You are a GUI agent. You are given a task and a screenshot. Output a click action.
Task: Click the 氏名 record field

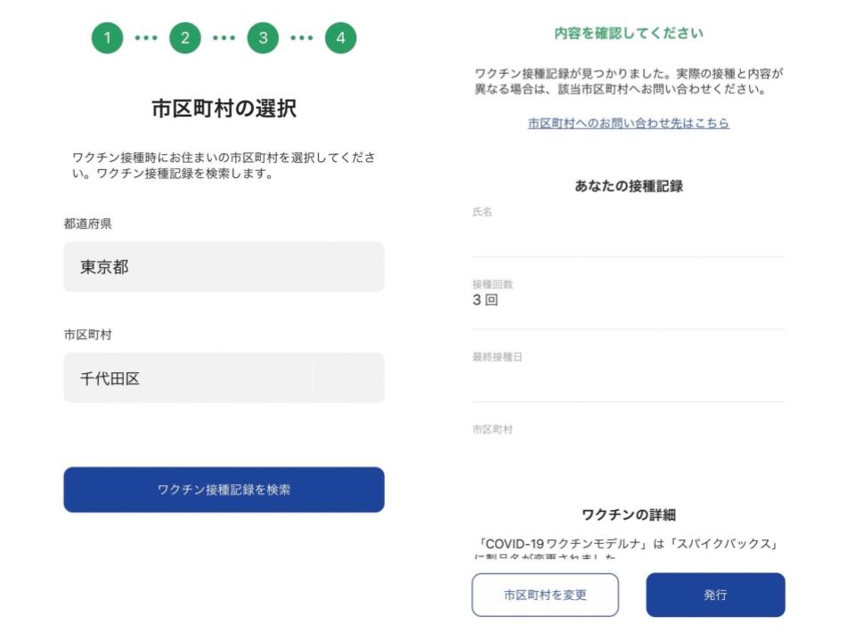(629, 231)
